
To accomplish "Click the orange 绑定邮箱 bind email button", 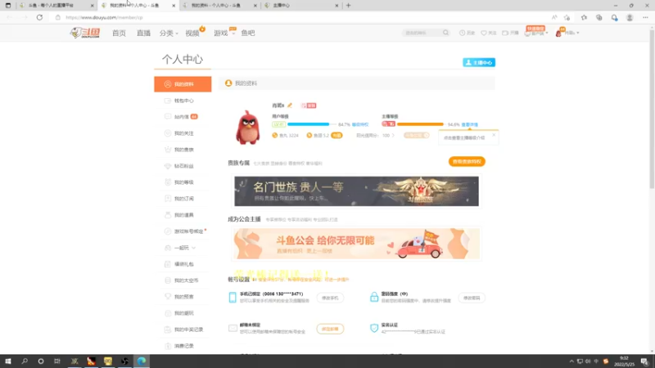I will point(330,329).
